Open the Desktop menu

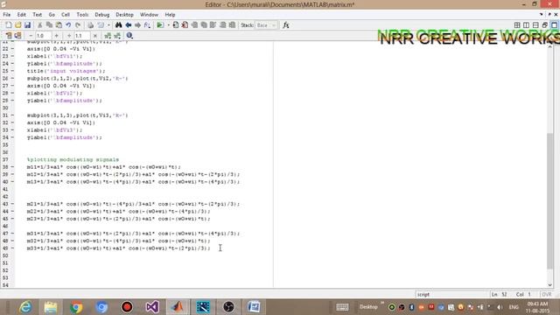124,15
